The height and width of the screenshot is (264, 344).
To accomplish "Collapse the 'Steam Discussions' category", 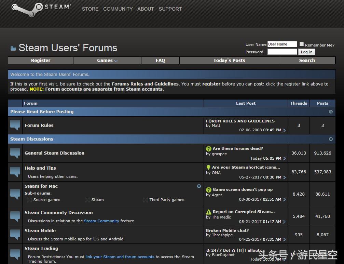I will click(x=330, y=139).
